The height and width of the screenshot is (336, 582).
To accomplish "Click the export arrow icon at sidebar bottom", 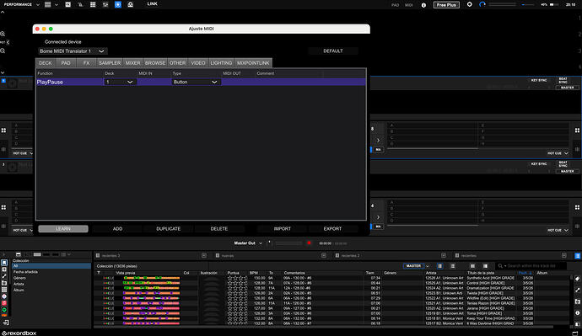I will click(x=6, y=323).
